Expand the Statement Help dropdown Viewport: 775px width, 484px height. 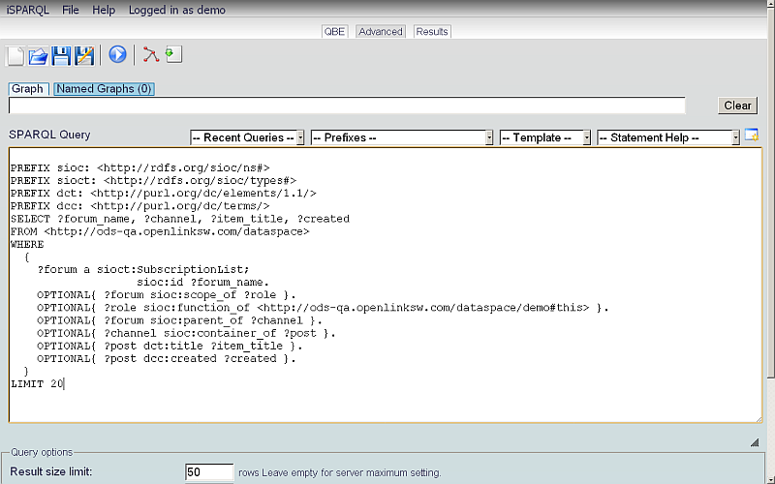click(x=668, y=137)
